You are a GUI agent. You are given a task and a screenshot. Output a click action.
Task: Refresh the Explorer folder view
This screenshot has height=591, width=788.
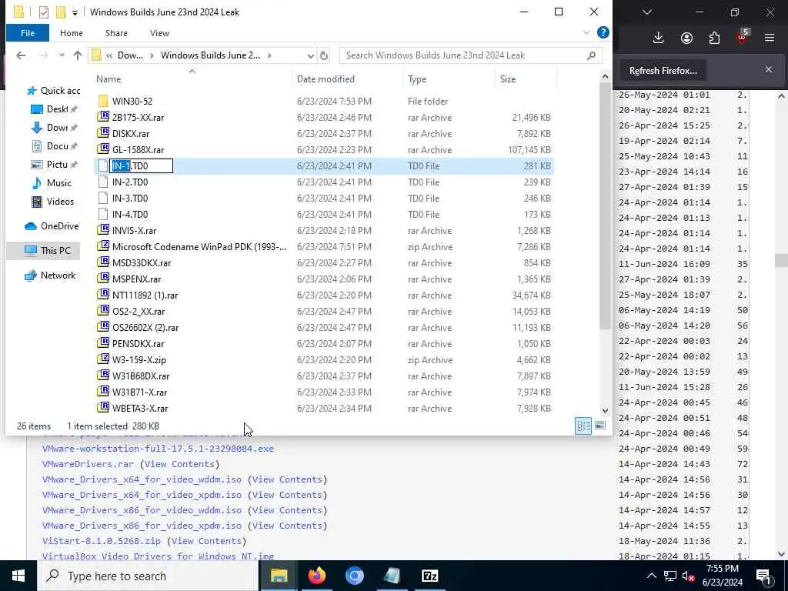click(x=324, y=55)
